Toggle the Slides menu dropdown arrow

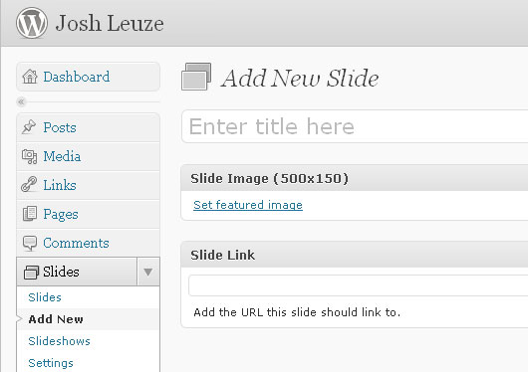click(148, 272)
